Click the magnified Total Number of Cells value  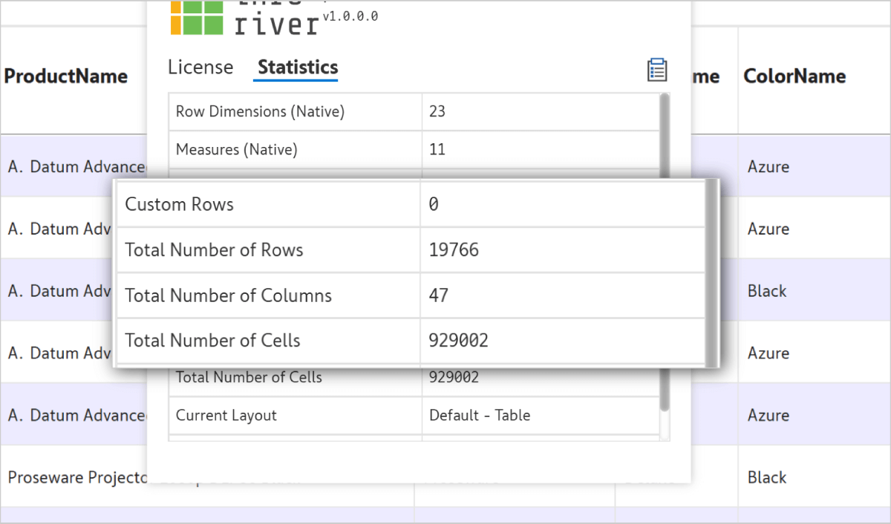click(x=458, y=341)
